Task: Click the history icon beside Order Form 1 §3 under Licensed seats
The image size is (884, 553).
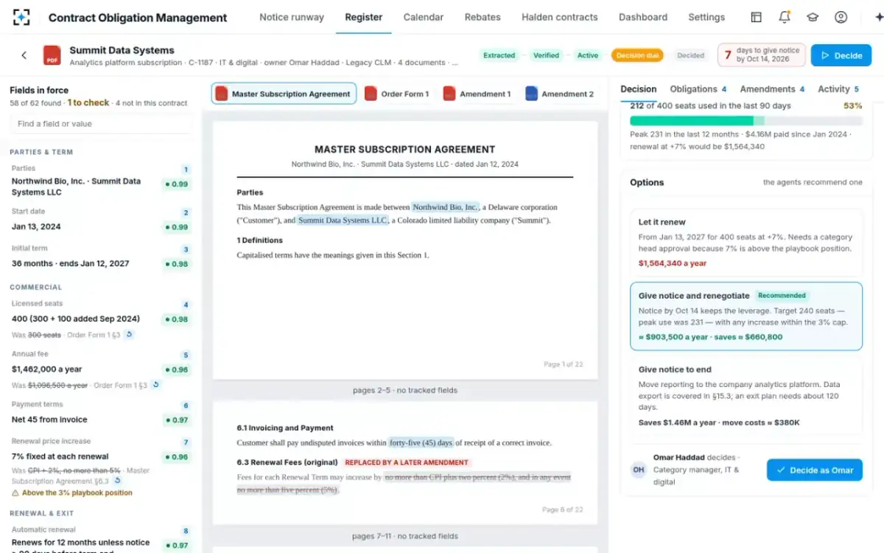Action: 129,335
